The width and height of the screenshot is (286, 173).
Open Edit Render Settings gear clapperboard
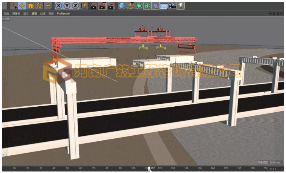[x=111, y=6]
